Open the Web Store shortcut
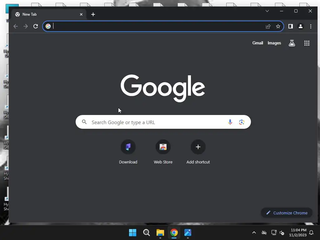The height and width of the screenshot is (240, 320). (163, 152)
